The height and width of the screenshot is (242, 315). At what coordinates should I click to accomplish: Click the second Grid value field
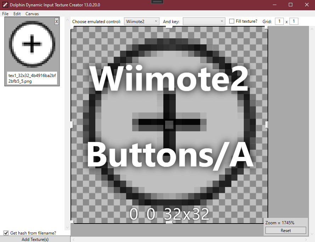click(294, 21)
